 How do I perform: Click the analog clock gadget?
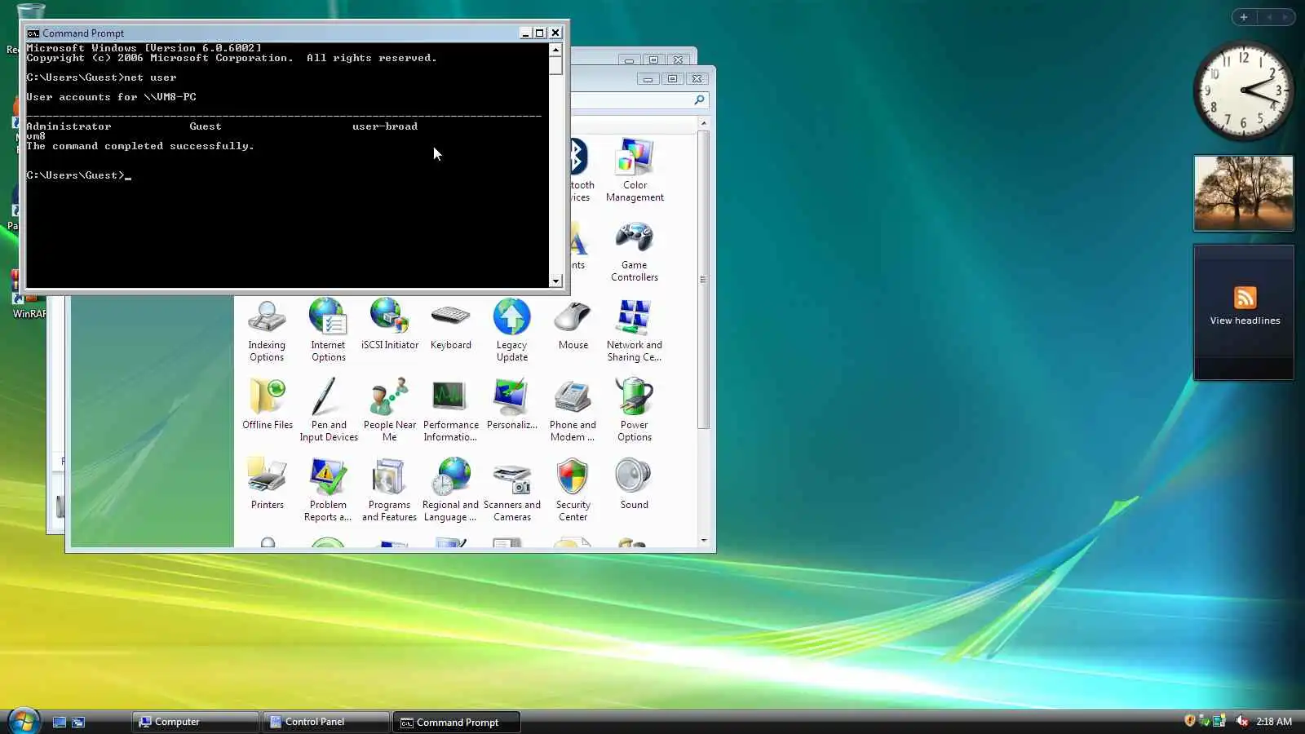pos(1244,91)
